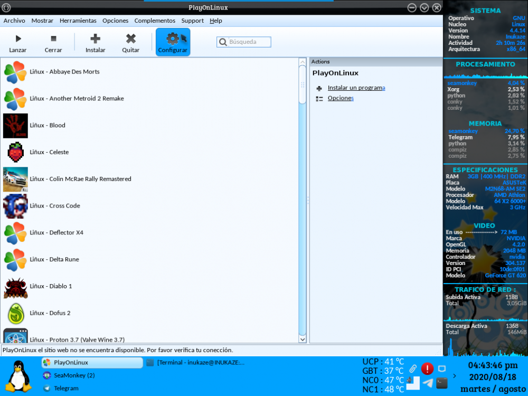The image size is (528, 396).
Task: Open the Complementos menu in menu bar
Action: 154,21
